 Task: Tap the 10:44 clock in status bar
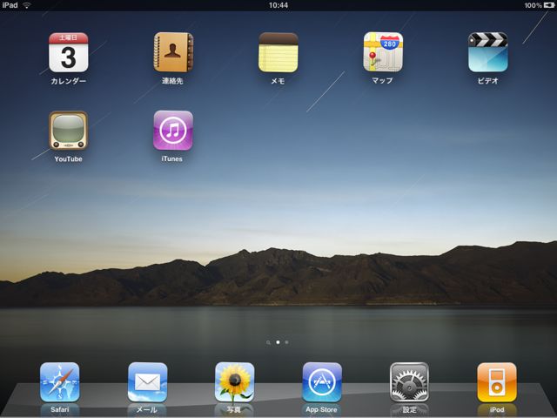point(278,5)
